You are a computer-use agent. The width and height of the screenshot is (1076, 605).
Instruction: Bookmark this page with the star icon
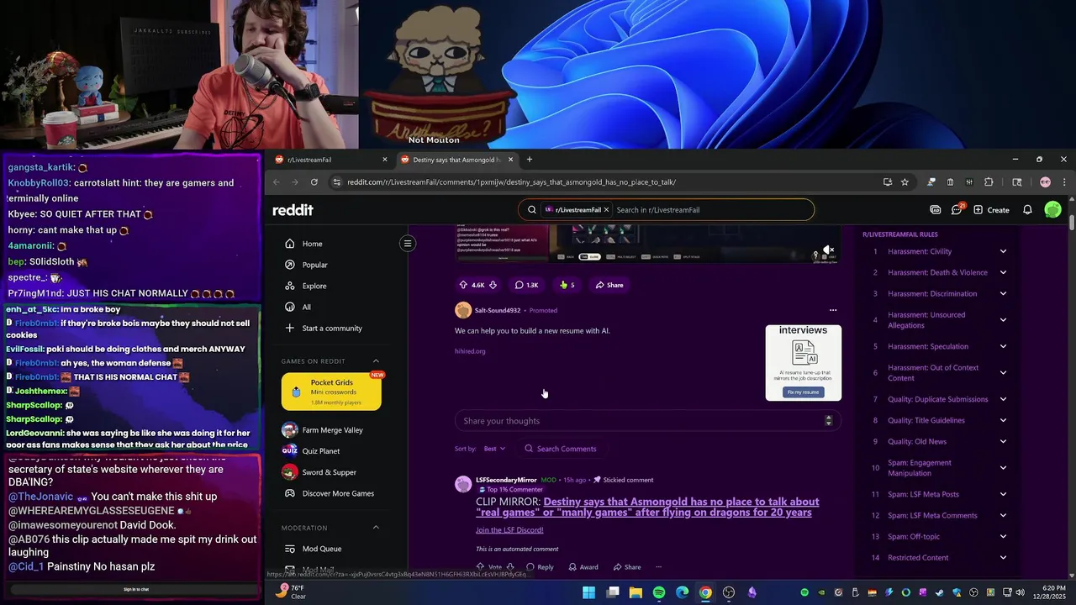tap(905, 181)
